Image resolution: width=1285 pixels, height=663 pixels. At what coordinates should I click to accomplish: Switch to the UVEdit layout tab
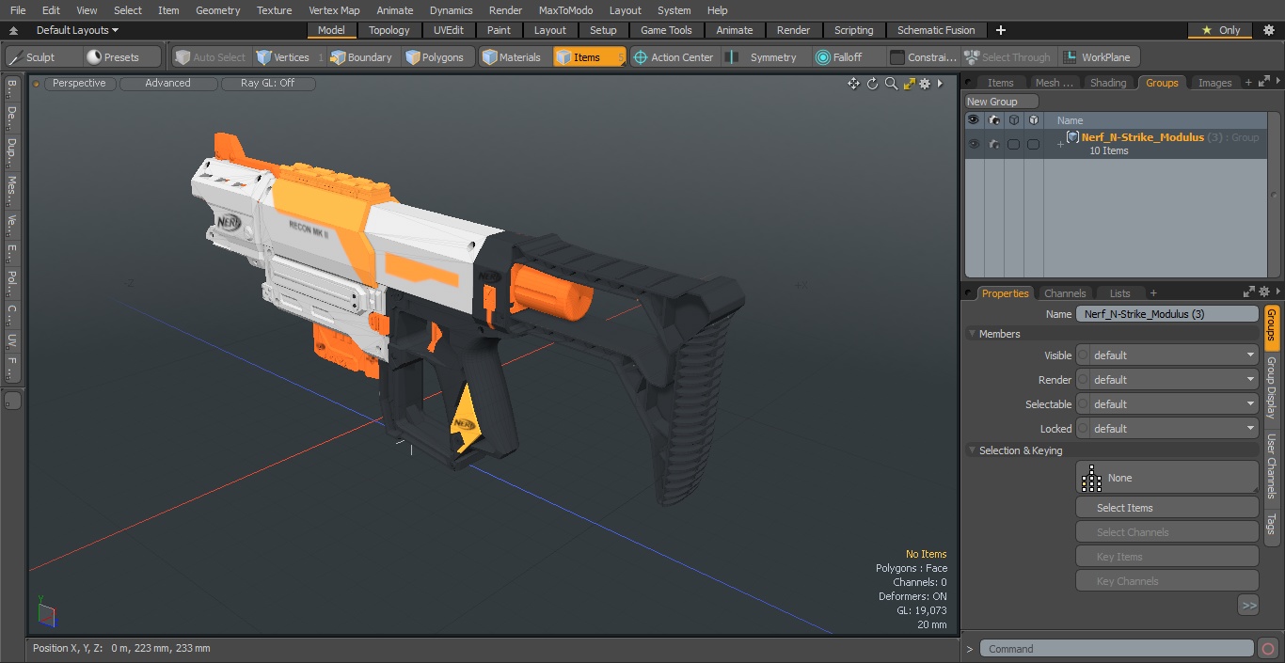point(448,30)
